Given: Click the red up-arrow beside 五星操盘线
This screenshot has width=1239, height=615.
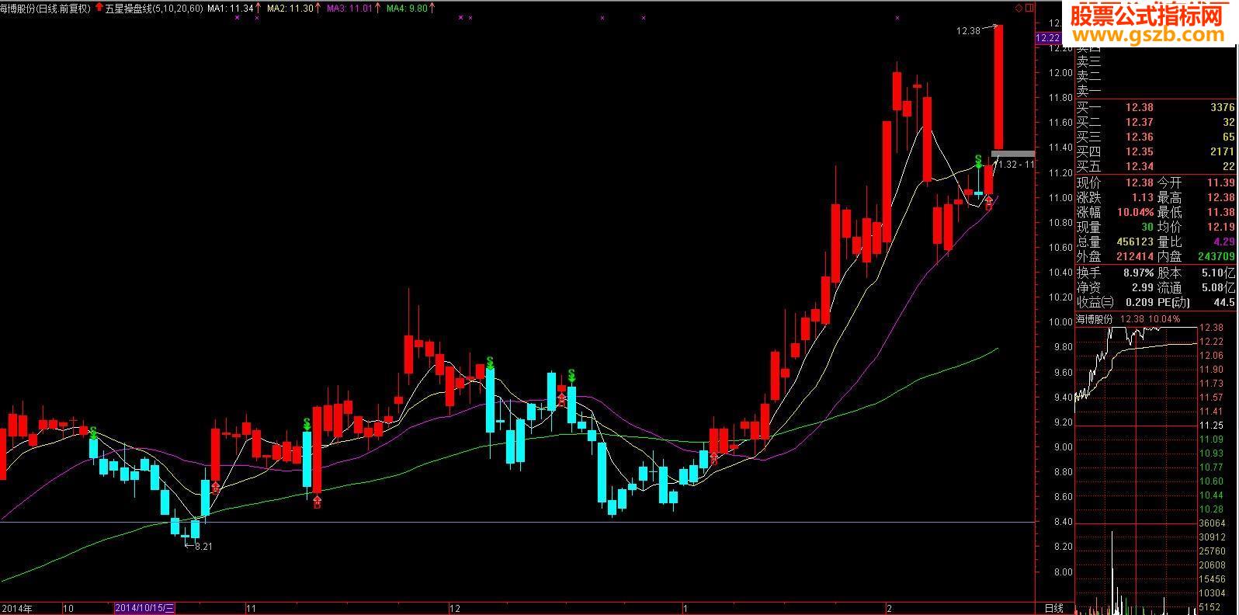Looking at the screenshot, I should coord(99,8).
